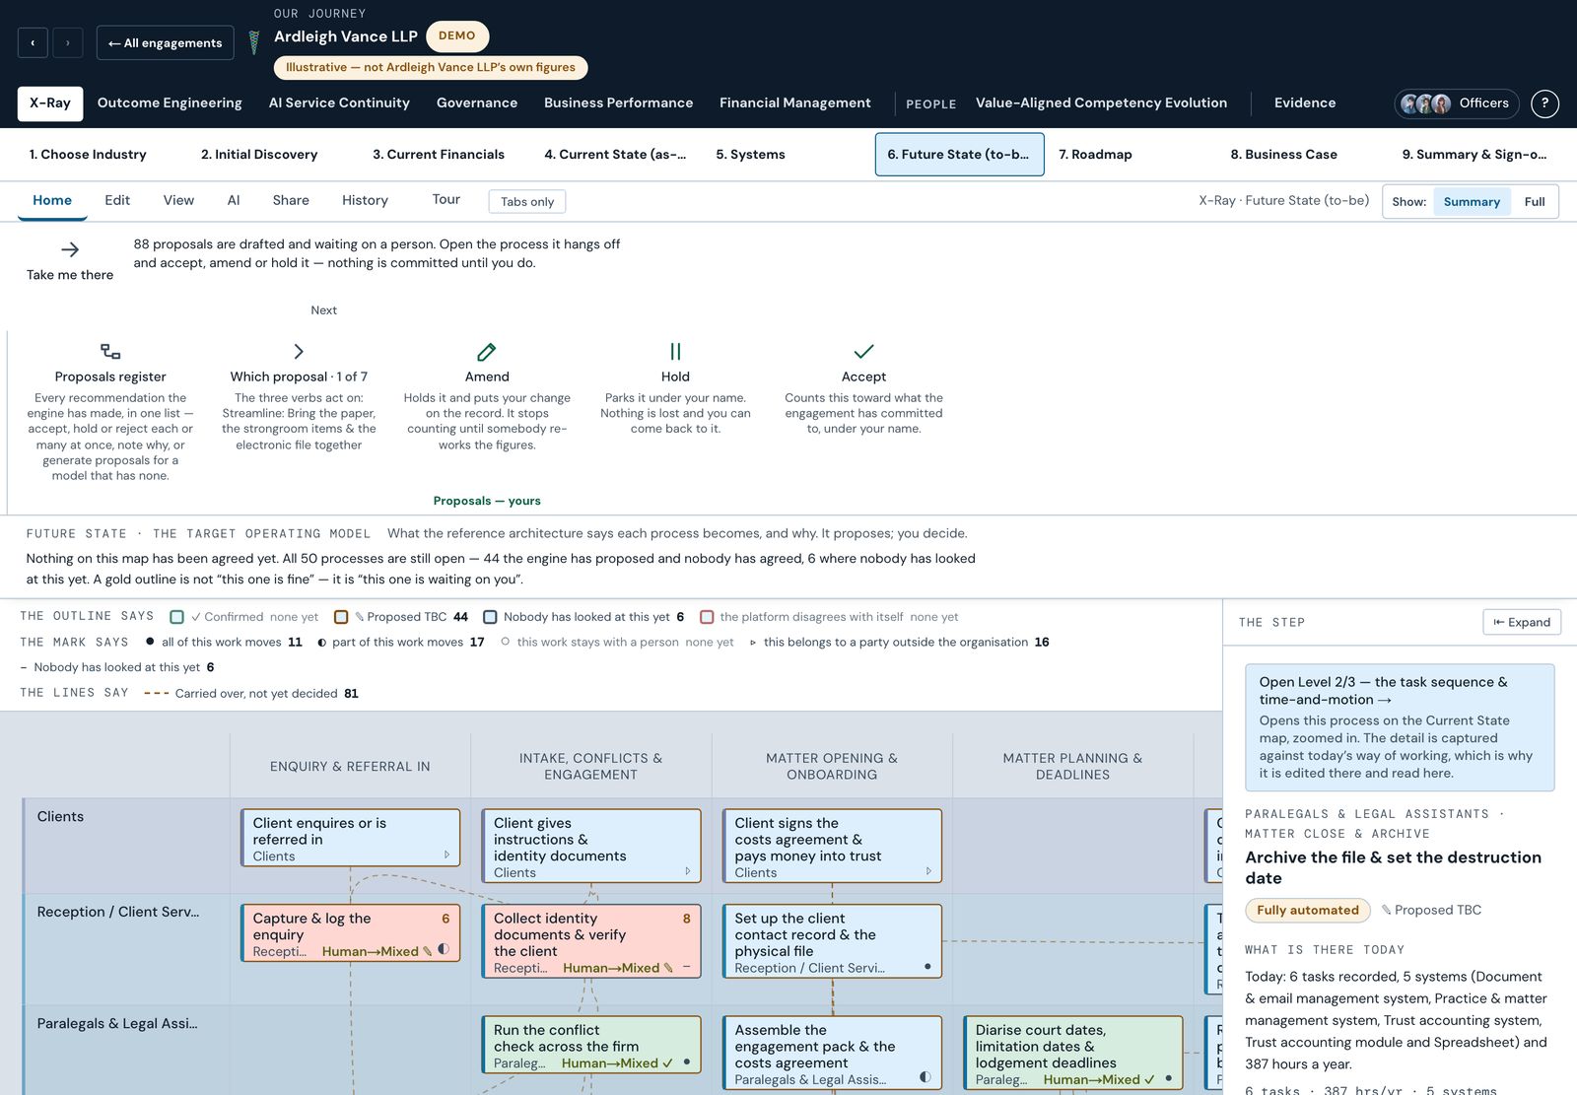
Task: Click checkmark on Run the conflict check card
Action: pyautogui.click(x=668, y=1062)
